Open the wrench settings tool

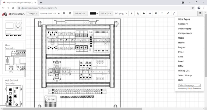[168, 13]
